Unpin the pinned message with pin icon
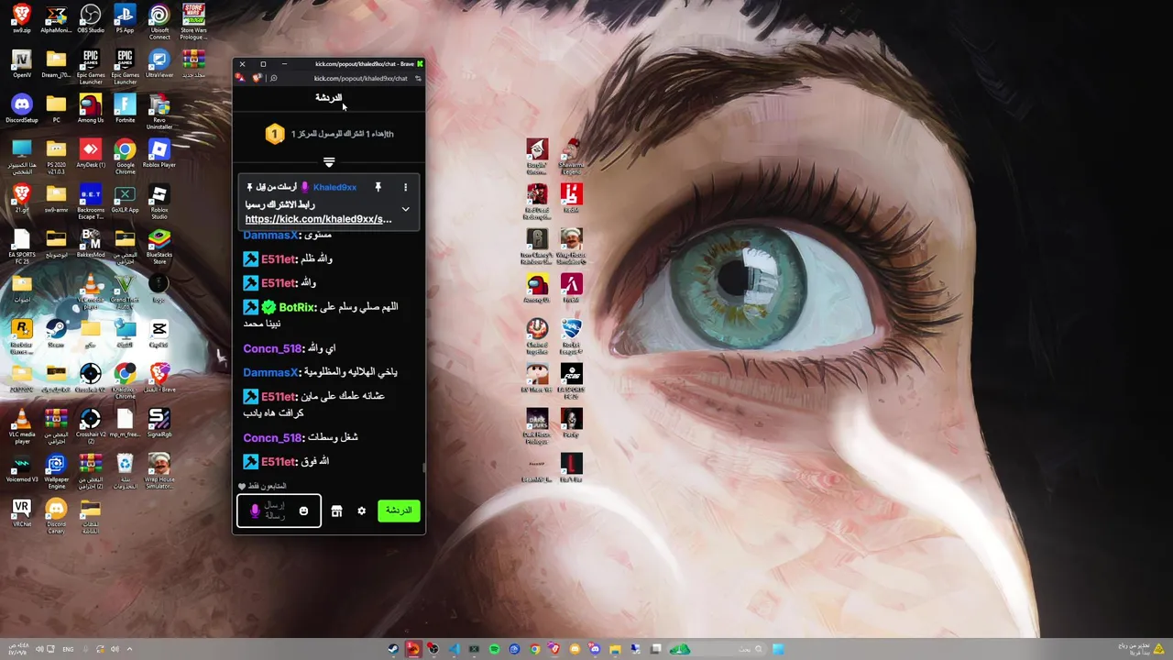This screenshot has height=660, width=1173. click(378, 187)
